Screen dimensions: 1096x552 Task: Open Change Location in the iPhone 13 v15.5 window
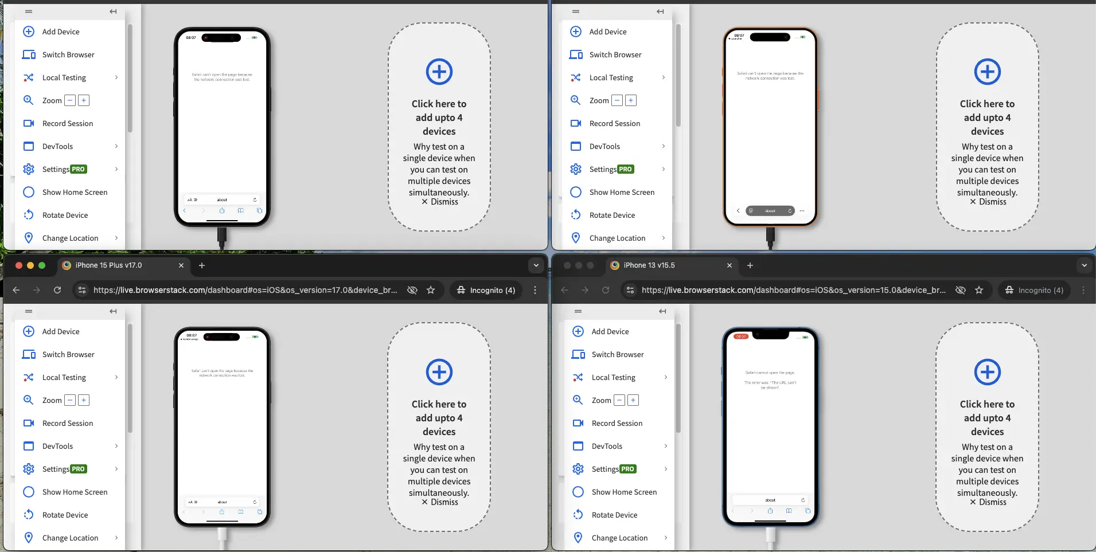(619, 538)
